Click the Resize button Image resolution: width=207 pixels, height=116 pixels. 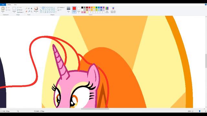[x=20, y=10]
